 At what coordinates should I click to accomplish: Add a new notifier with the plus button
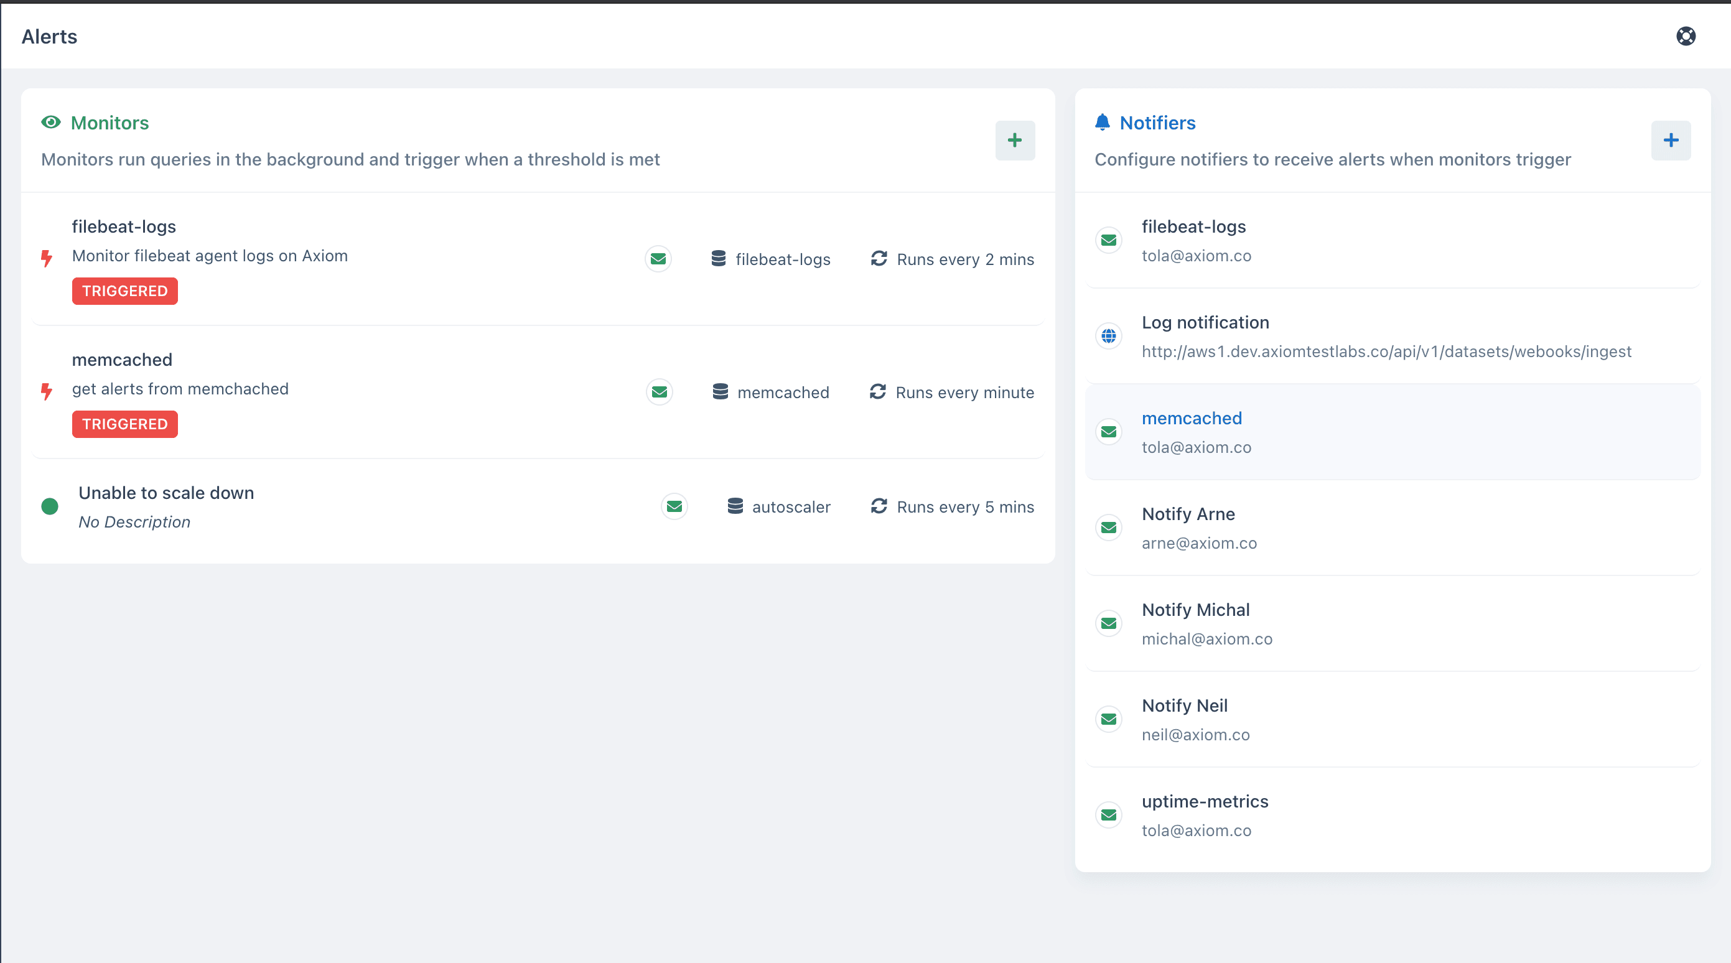pyautogui.click(x=1671, y=141)
